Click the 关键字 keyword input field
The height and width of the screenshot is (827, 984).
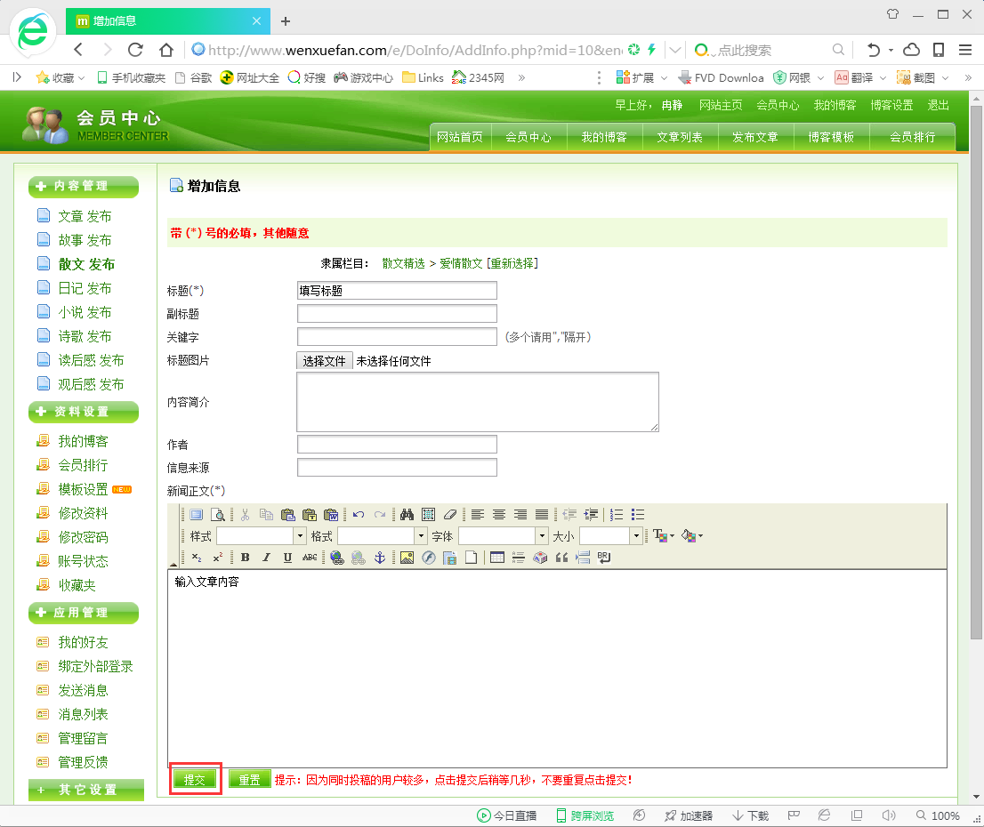(397, 337)
